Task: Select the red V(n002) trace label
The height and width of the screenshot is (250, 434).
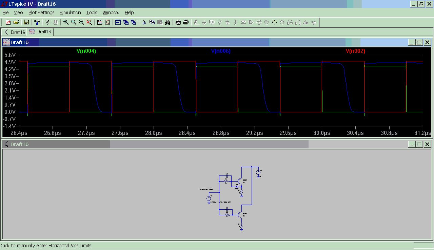Action: point(355,51)
